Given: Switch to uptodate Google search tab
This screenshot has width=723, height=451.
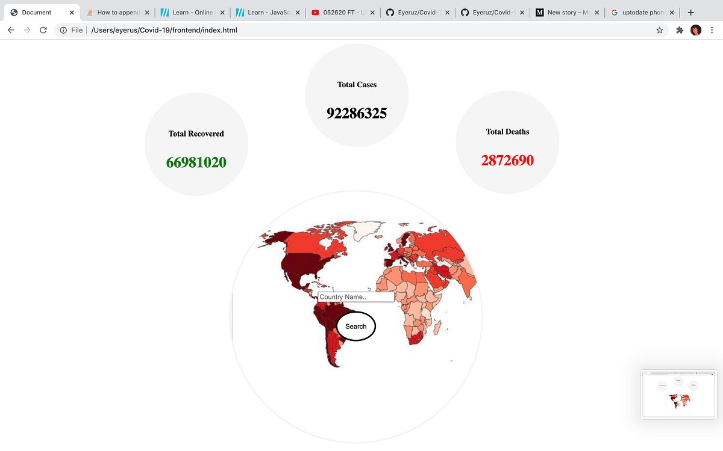Looking at the screenshot, I should click(x=642, y=12).
